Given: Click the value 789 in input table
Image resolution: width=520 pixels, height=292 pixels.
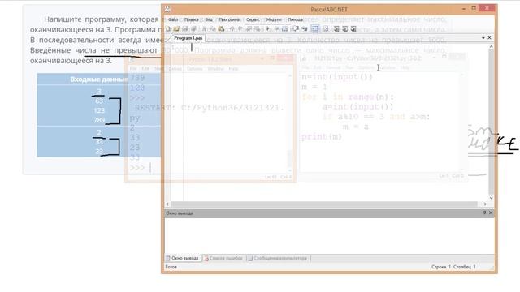Looking at the screenshot, I should tap(99, 120).
